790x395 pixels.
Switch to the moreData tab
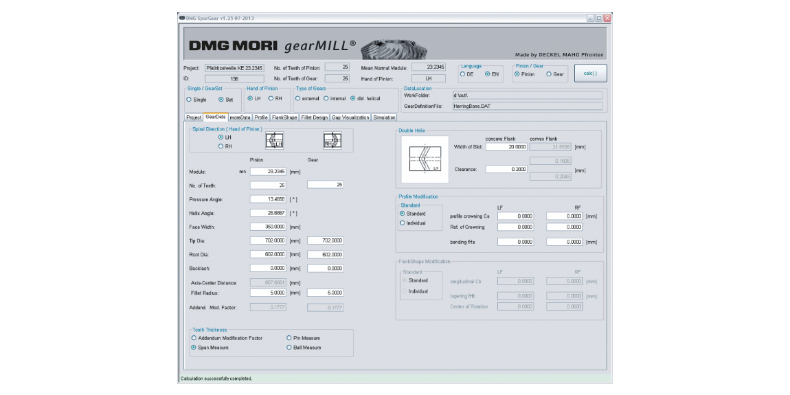coord(240,117)
